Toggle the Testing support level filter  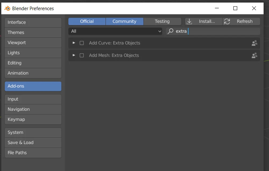pos(162,21)
